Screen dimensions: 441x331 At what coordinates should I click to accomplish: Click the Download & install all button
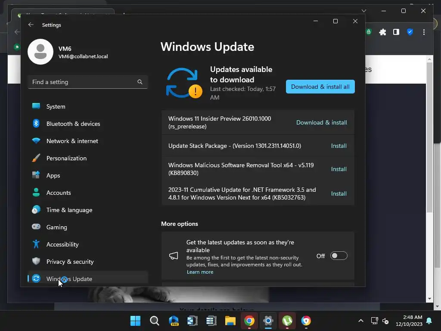(x=320, y=87)
